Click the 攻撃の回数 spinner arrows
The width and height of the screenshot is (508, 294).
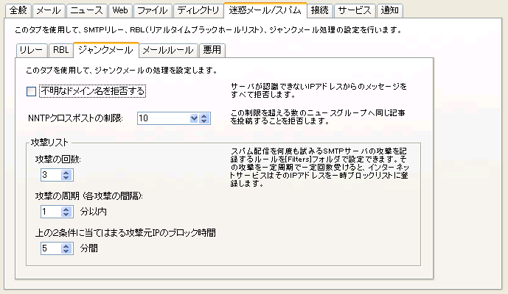click(66, 175)
